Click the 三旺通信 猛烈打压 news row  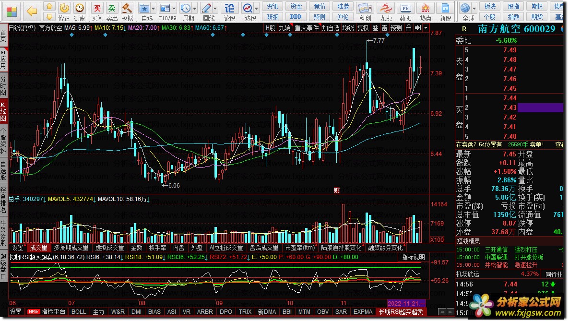click(509, 250)
